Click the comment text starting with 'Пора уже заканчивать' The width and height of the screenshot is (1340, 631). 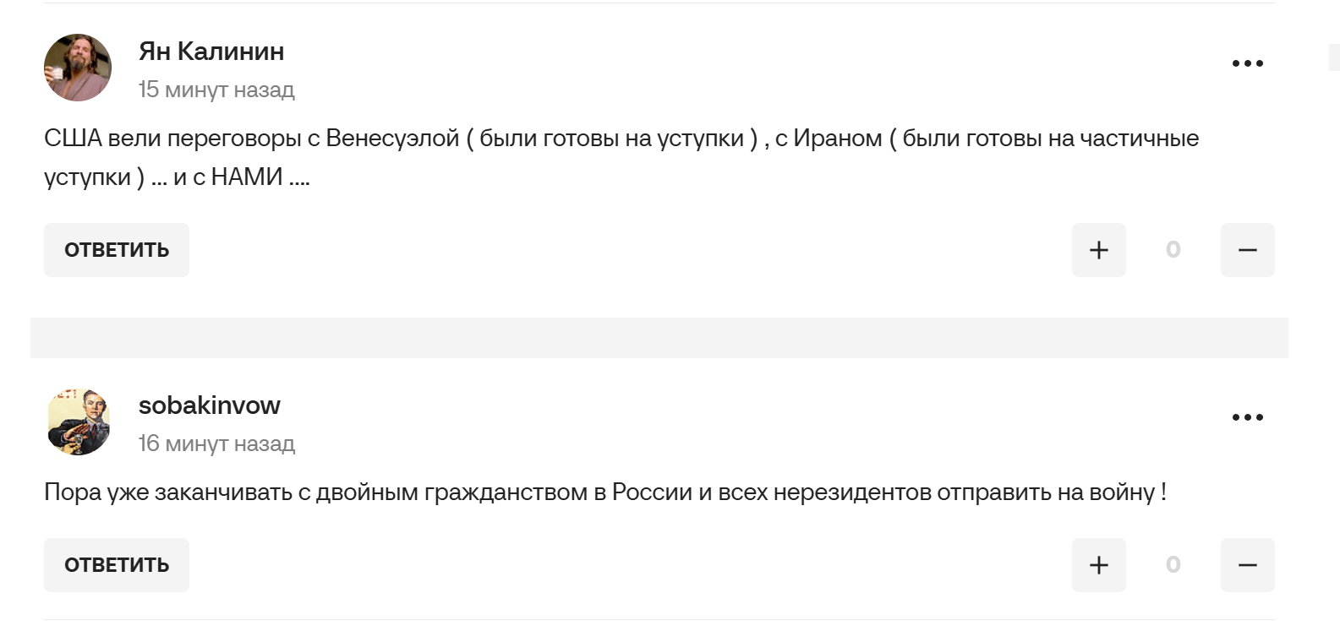[604, 492]
